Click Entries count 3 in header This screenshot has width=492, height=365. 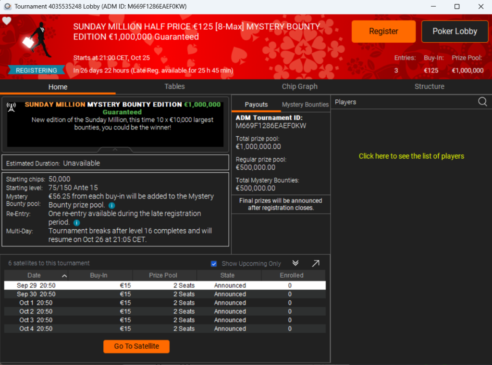[396, 71]
